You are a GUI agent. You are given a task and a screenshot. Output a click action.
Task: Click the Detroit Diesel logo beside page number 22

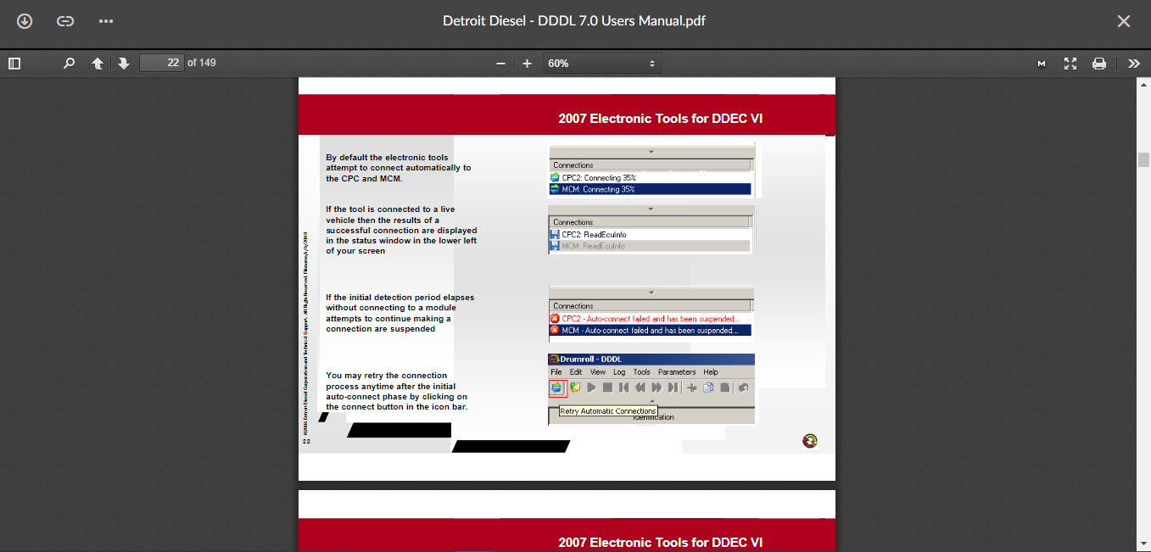tap(810, 440)
